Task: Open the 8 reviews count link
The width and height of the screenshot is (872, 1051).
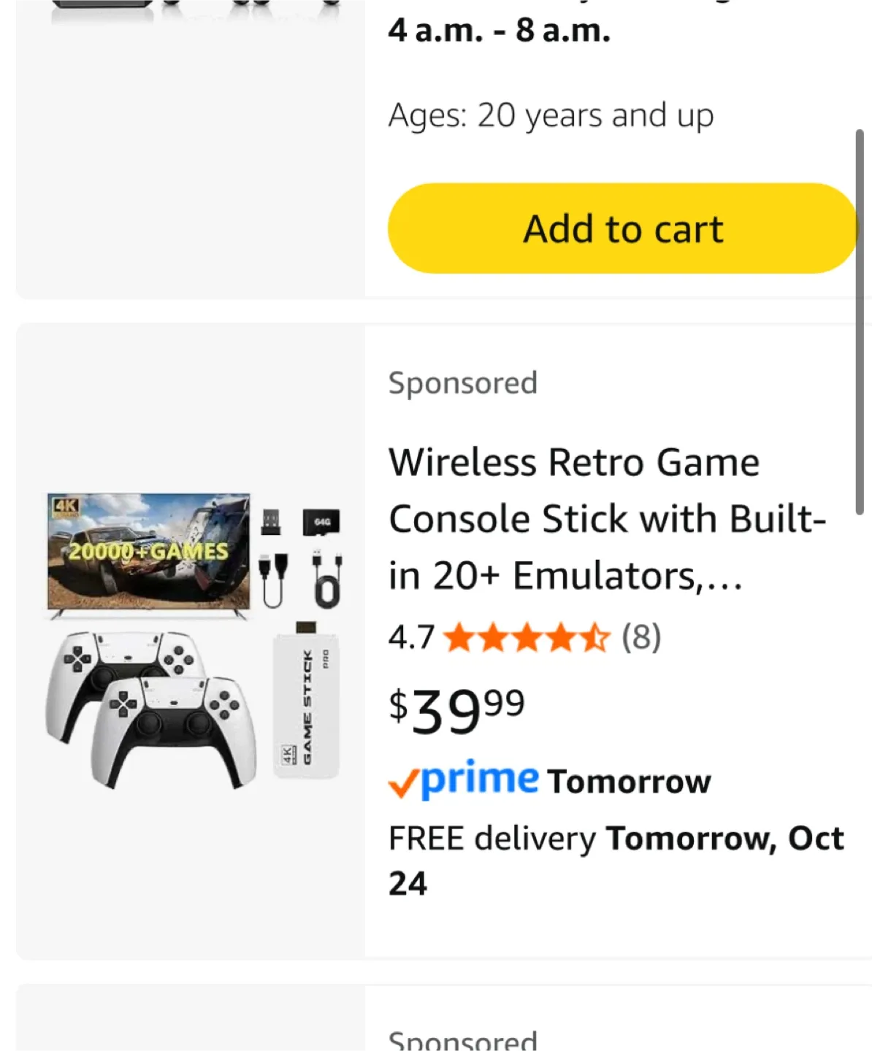Action: [x=641, y=637]
